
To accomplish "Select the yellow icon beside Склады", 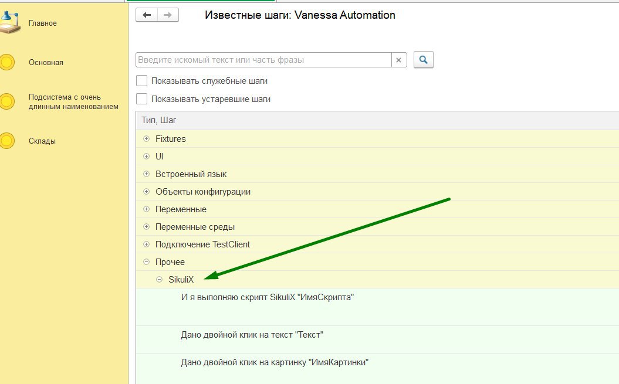I will click(6, 141).
